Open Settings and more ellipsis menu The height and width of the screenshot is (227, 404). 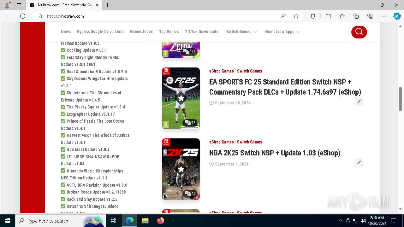[x=384, y=16]
